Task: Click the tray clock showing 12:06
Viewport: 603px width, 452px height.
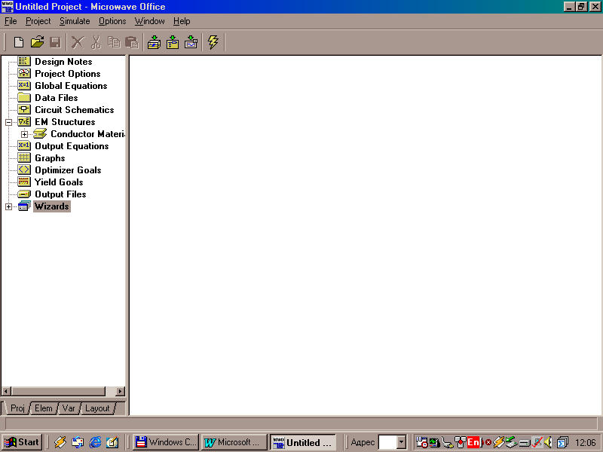Action: (x=586, y=443)
